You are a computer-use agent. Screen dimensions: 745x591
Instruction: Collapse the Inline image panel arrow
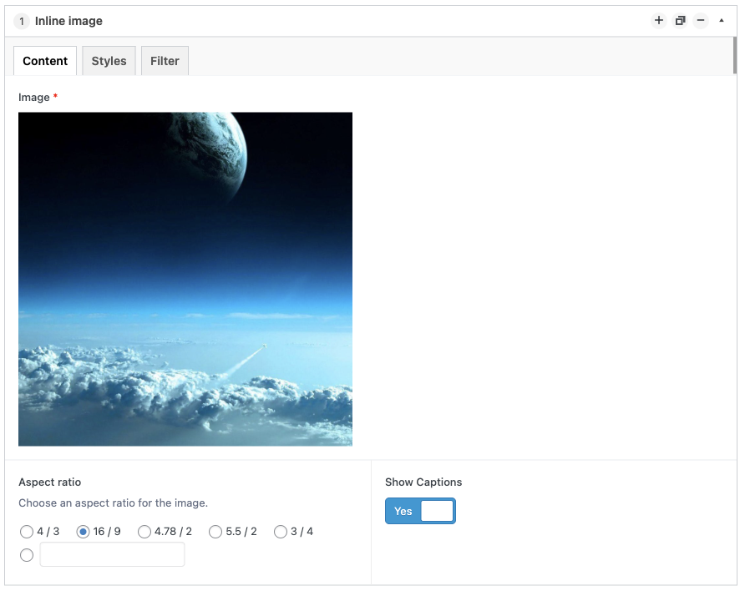(722, 20)
